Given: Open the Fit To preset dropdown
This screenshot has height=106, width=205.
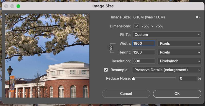Looking at the screenshot, I should 167,35.
